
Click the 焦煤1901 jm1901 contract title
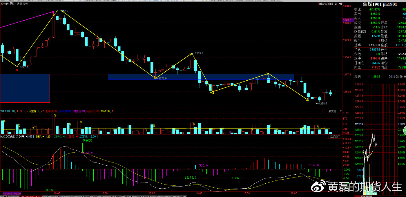pyautogui.click(x=380, y=4)
